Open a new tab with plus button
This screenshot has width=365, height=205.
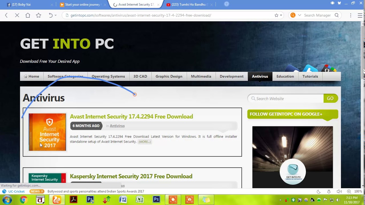click(226, 4)
